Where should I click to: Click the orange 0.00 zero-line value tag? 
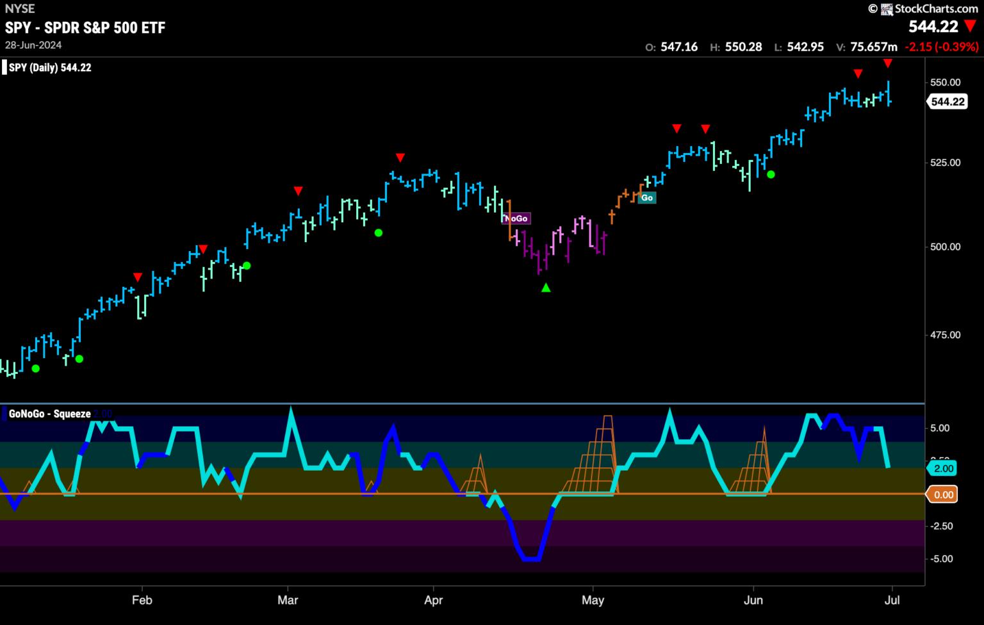coord(943,494)
